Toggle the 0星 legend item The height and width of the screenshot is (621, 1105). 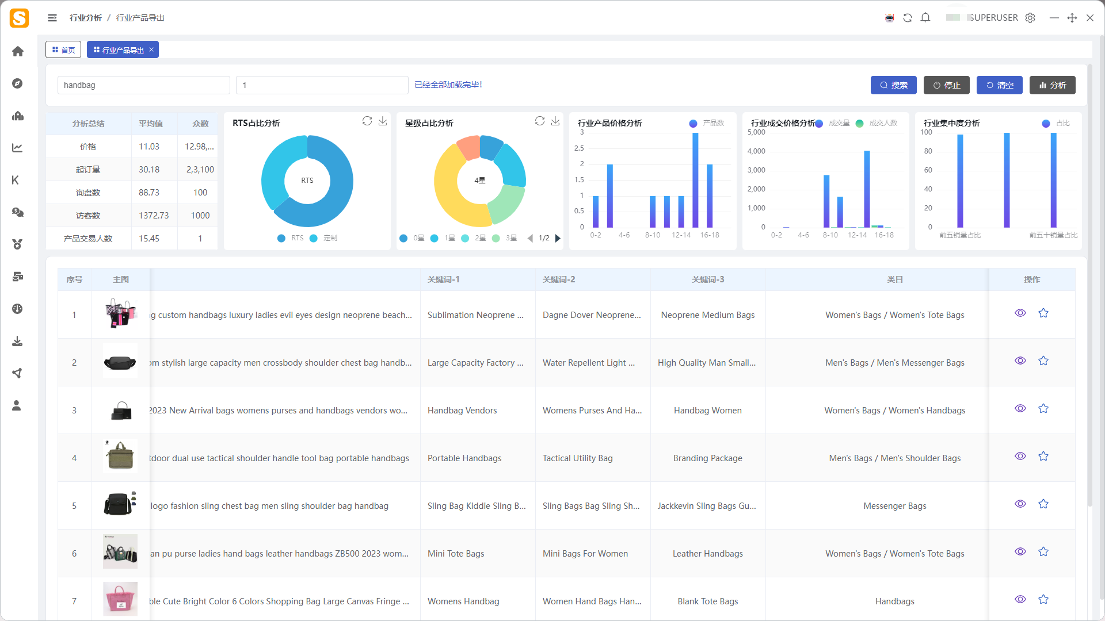click(412, 238)
